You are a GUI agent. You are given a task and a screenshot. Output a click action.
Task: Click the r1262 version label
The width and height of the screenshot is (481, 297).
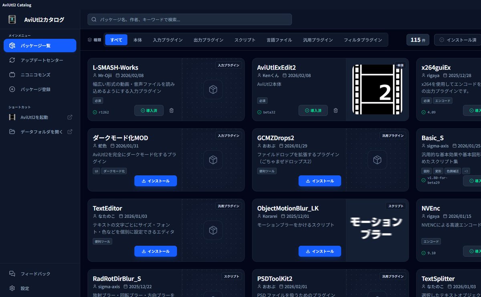(x=104, y=112)
